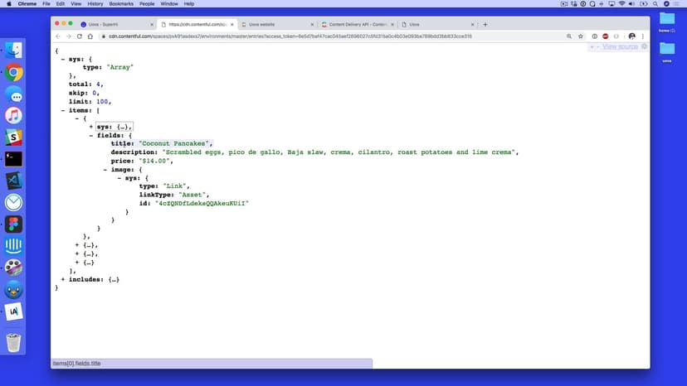Reload the page with the refresh icon

pyautogui.click(x=79, y=36)
